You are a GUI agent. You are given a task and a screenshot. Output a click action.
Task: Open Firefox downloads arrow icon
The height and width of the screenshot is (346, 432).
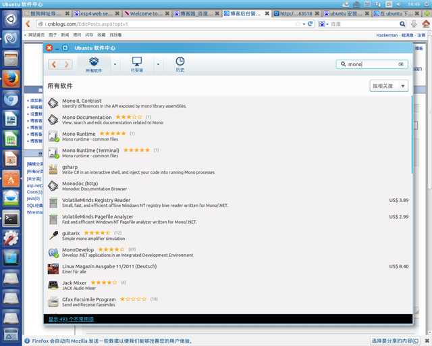coord(414,24)
